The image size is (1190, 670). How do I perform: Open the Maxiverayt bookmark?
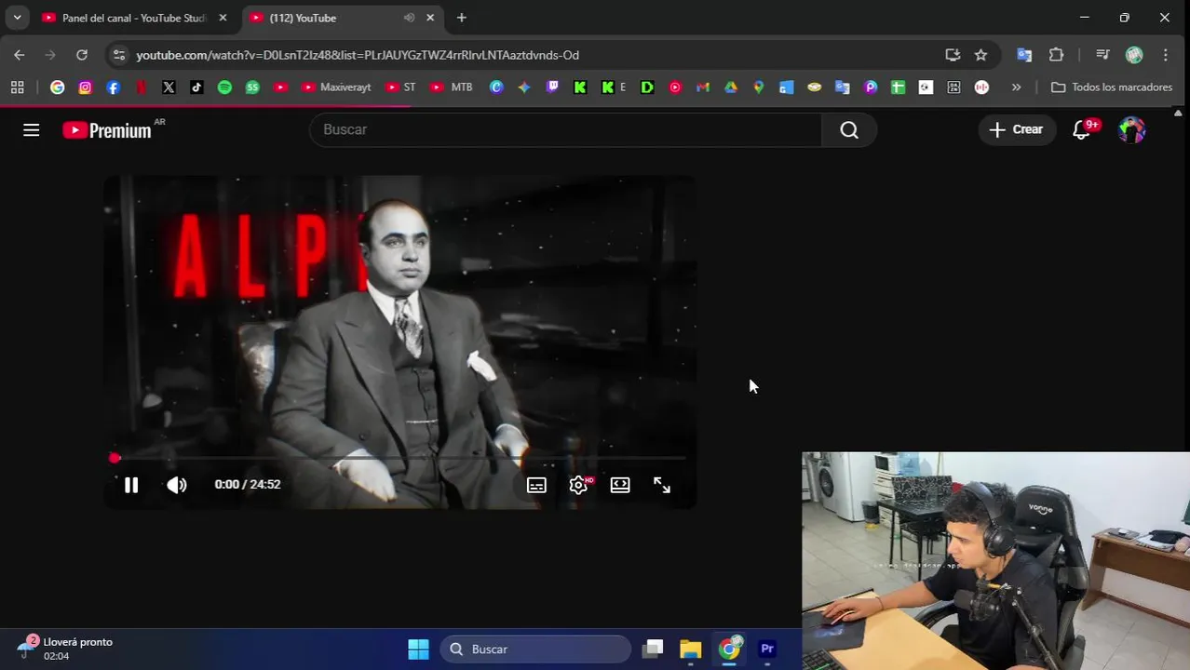click(336, 87)
